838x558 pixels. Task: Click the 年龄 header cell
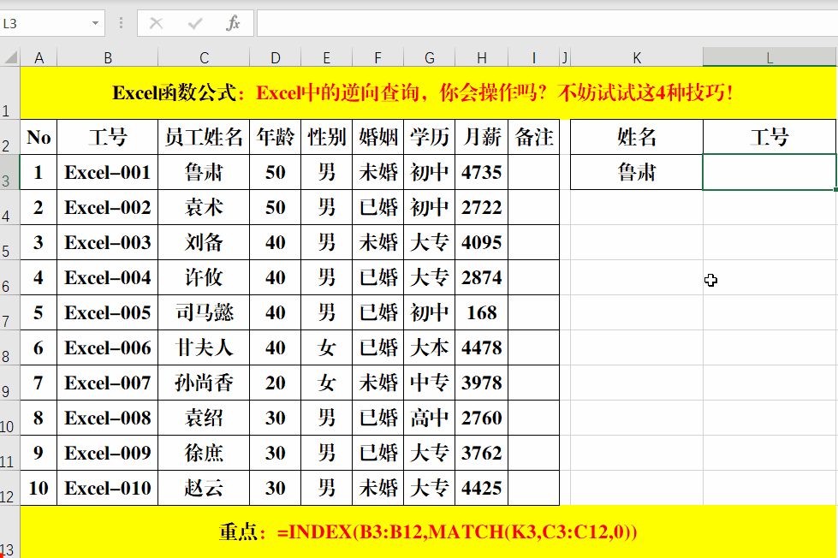[276, 138]
